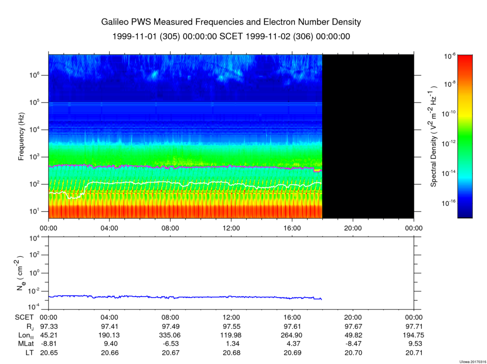Select the 10⁻¹⁴ colorbar tick label
The image size is (487, 364).
[x=448, y=173]
